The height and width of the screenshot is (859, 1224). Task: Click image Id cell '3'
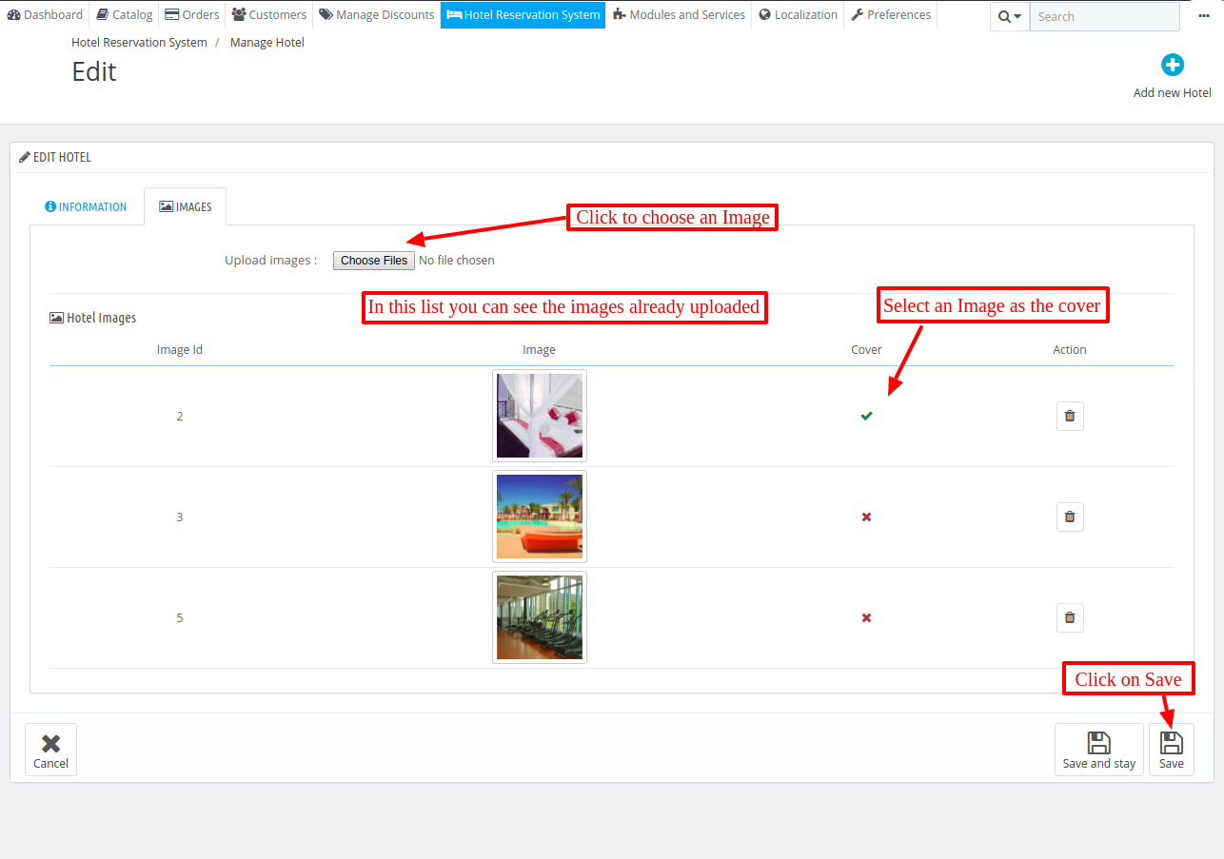[180, 517]
